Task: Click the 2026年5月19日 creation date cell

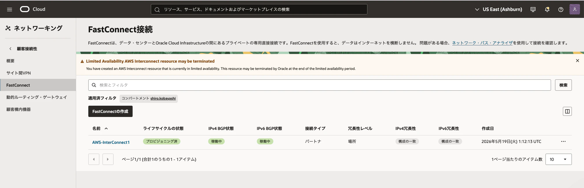Action: click(x=511, y=142)
